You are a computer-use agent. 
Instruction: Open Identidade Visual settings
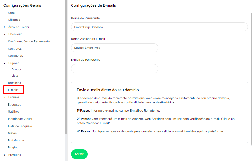coord(20,119)
